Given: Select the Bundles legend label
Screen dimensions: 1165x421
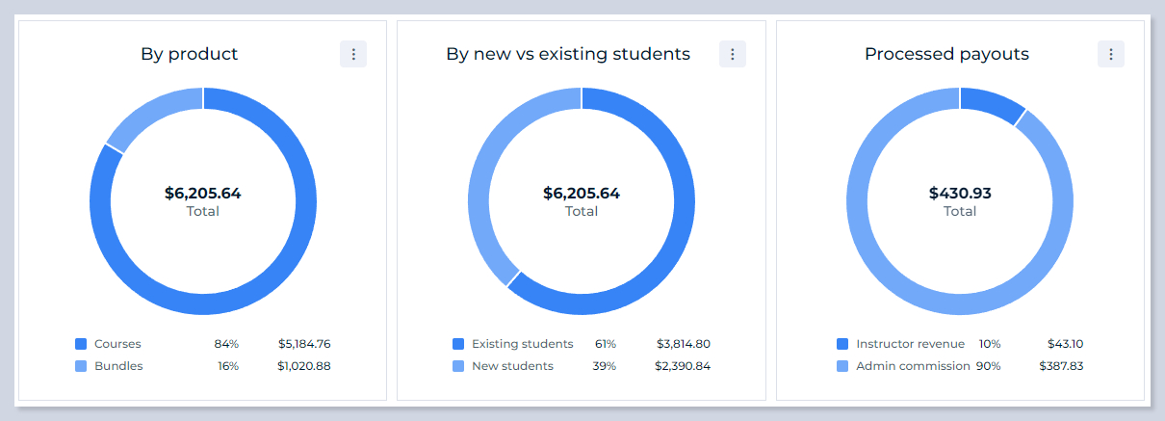Looking at the screenshot, I should click(x=118, y=366).
